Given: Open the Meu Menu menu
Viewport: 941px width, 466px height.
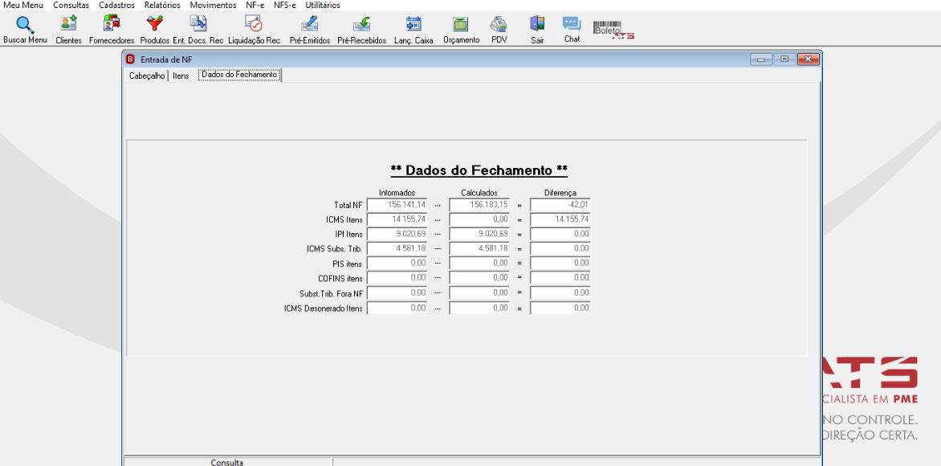Looking at the screenshot, I should pyautogui.click(x=23, y=5).
